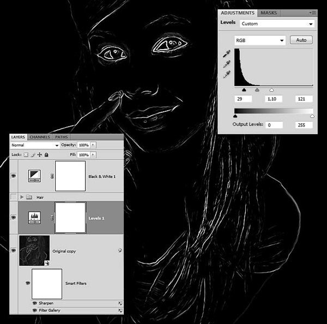
Task: Open the RGB channel dropdown
Action: pos(260,40)
